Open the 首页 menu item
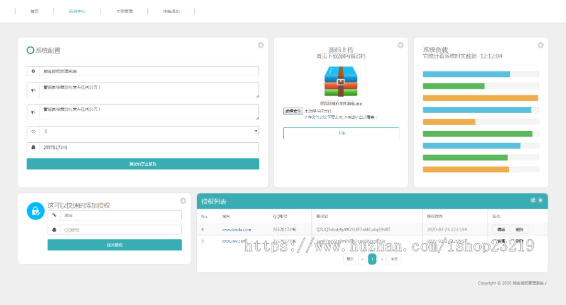The width and height of the screenshot is (566, 305). [34, 11]
